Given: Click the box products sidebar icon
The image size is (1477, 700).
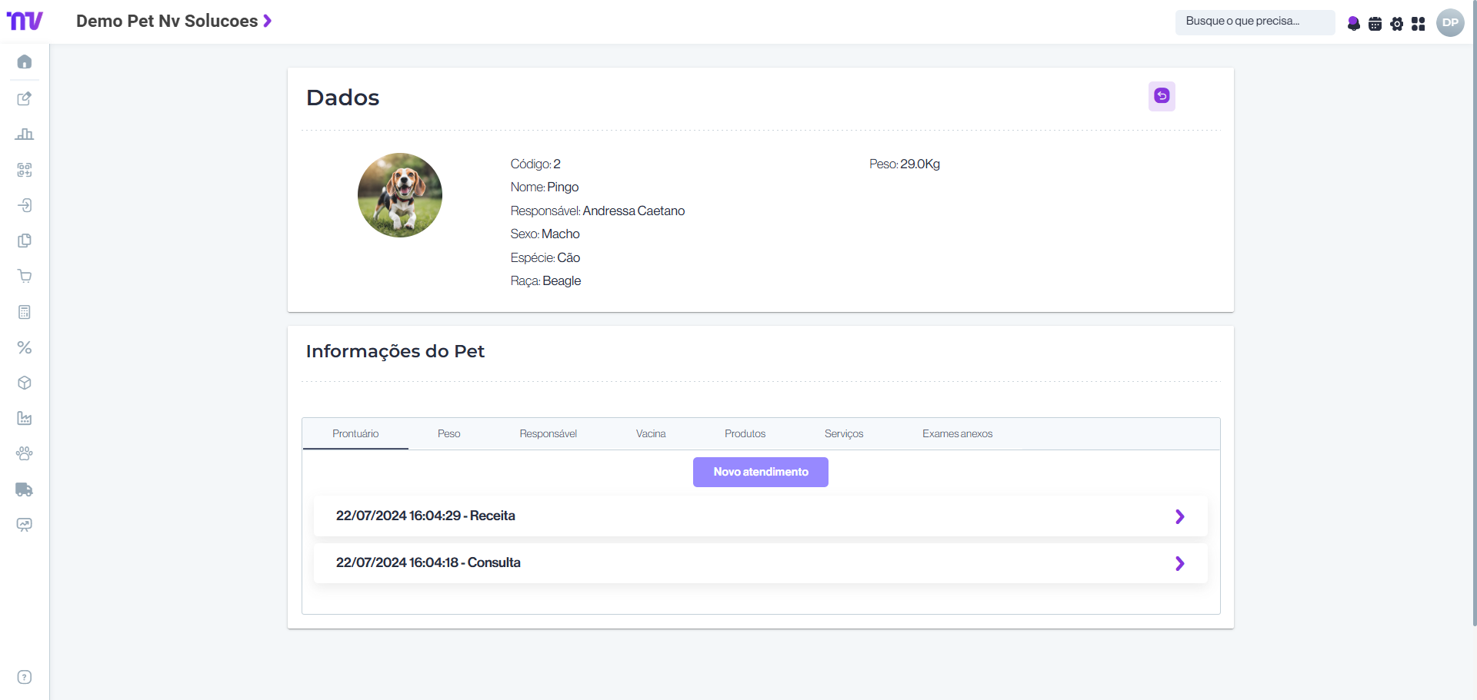Looking at the screenshot, I should pyautogui.click(x=25, y=383).
